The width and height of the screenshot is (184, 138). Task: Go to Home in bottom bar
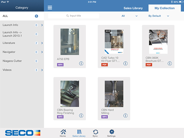[x=63, y=133]
